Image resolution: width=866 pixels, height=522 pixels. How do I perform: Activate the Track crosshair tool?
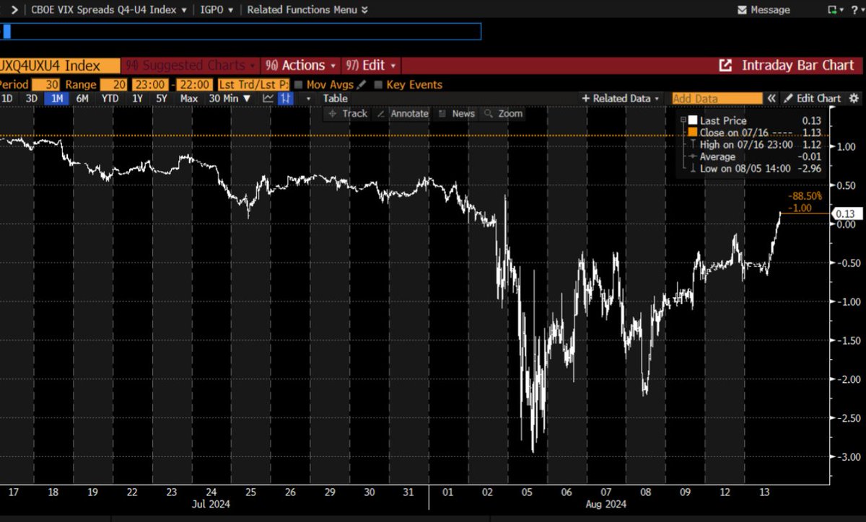(348, 113)
